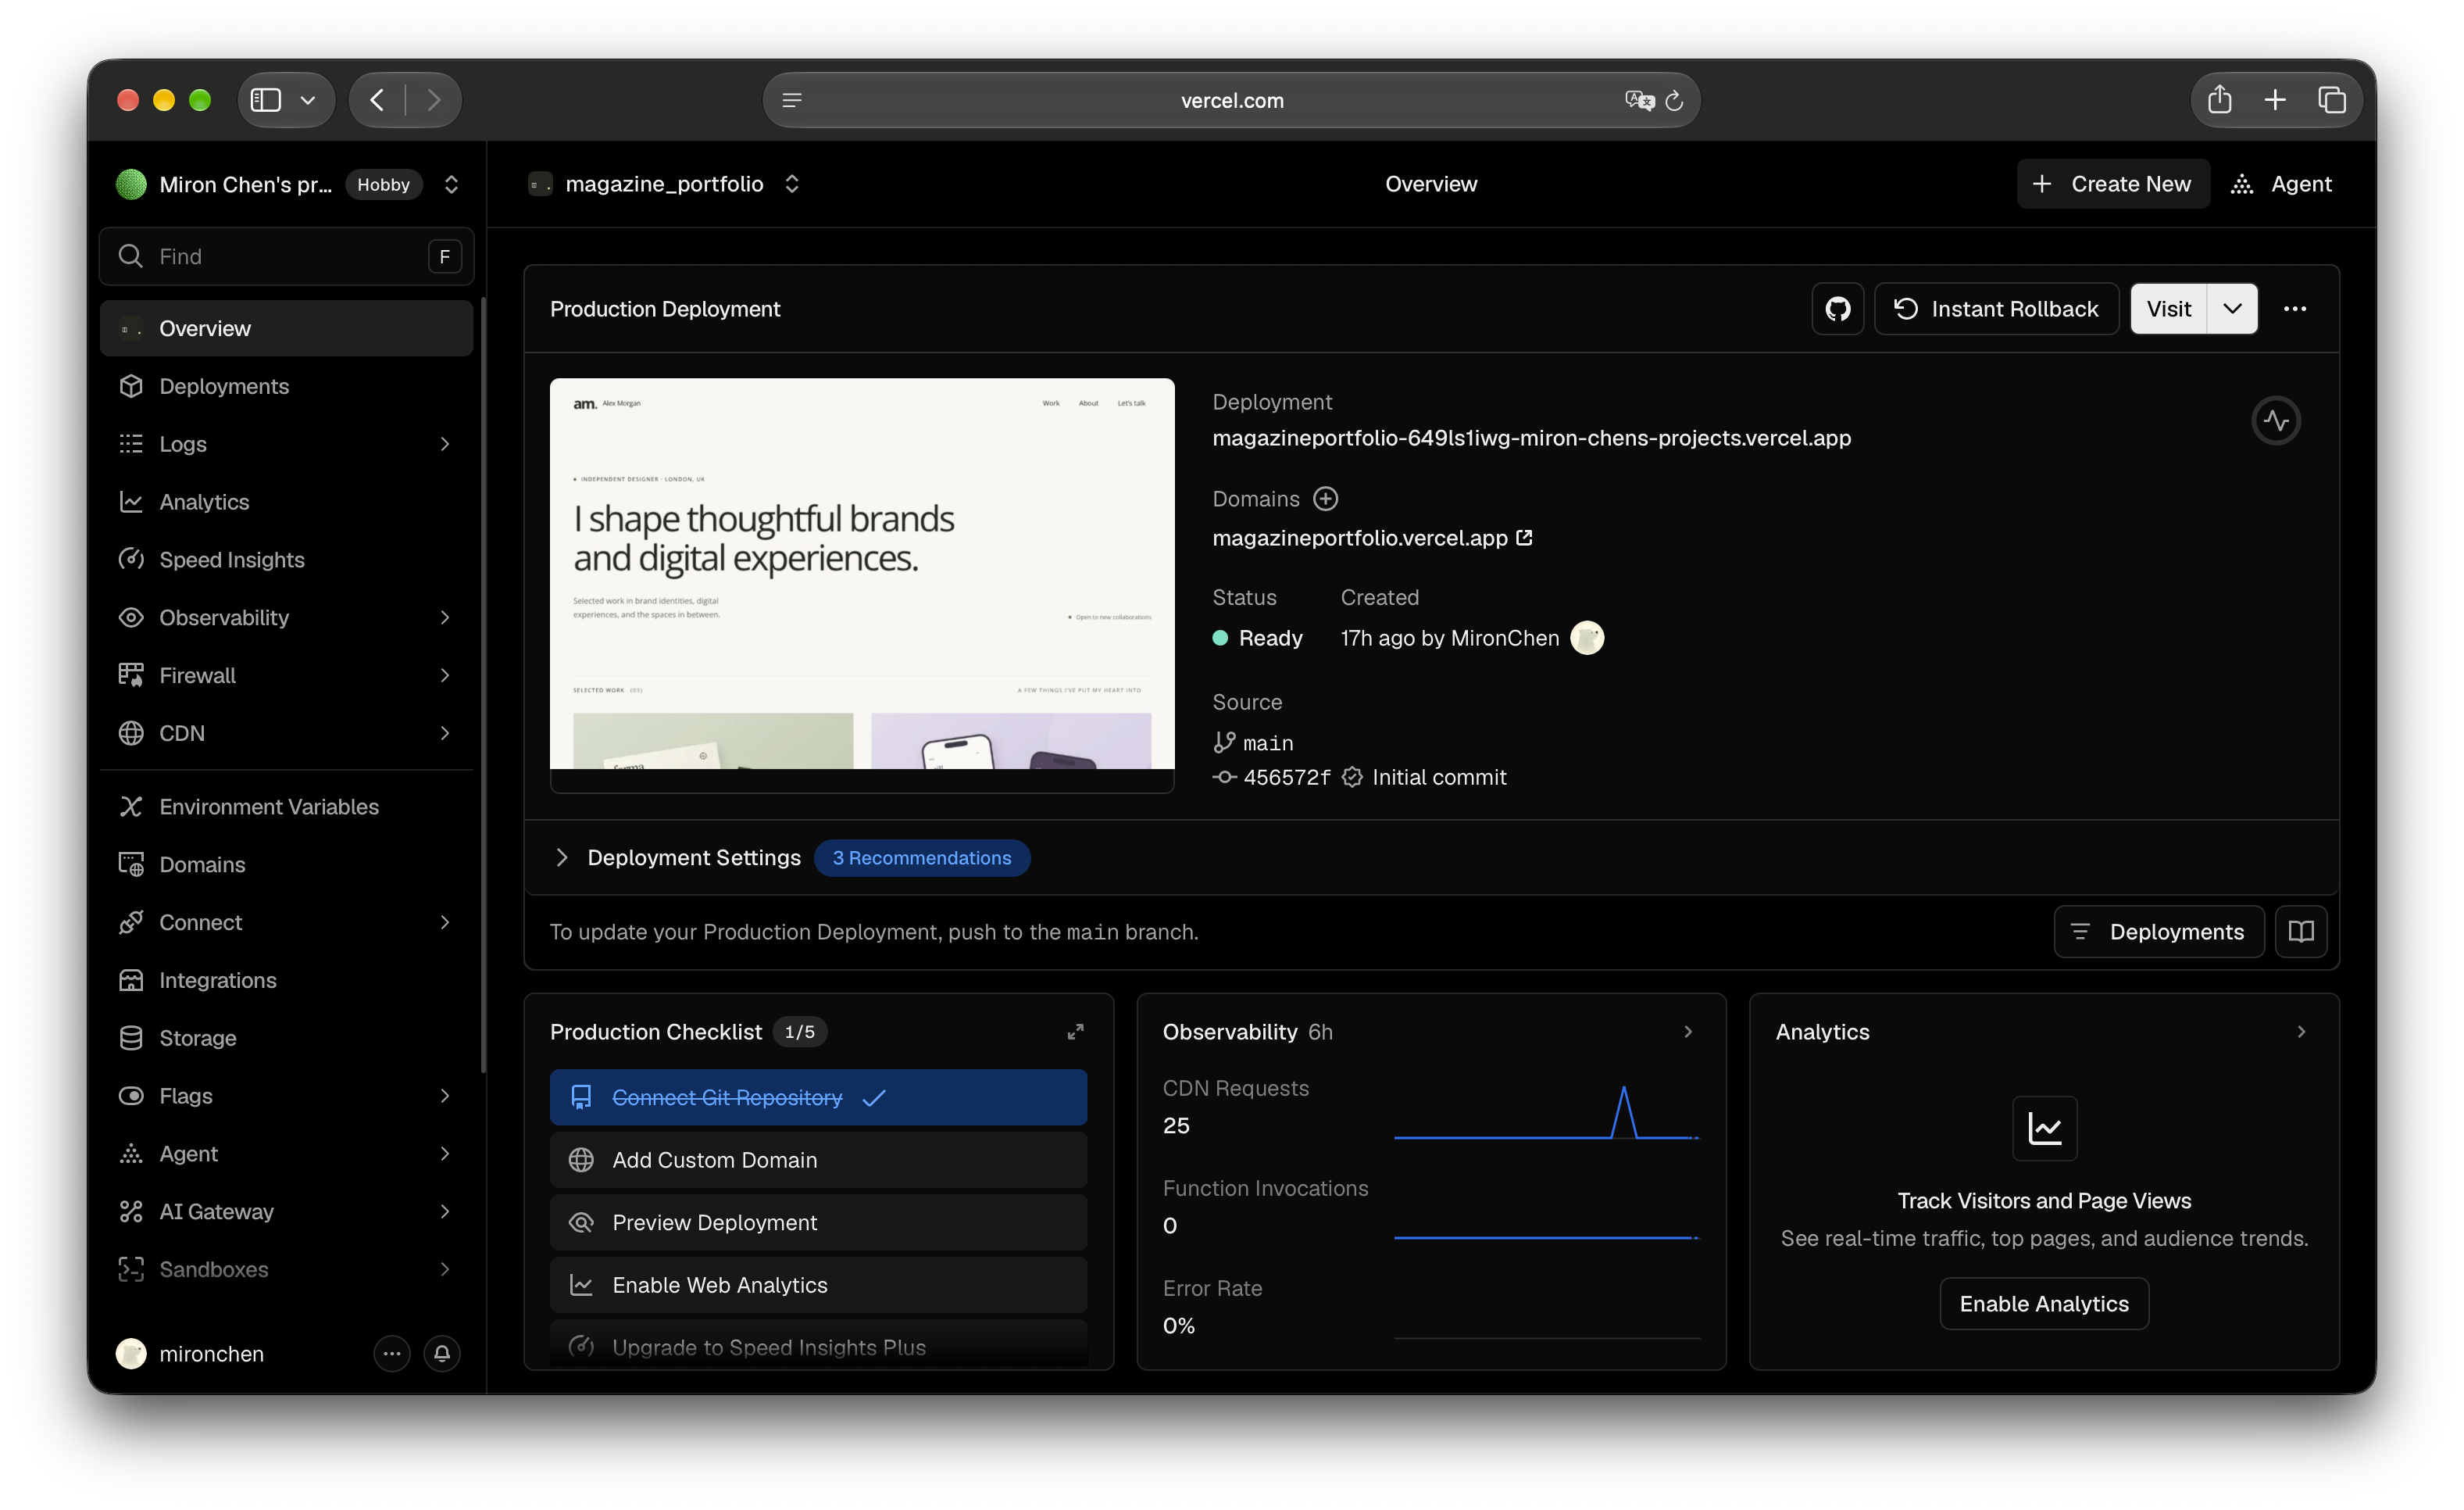Click the translate icon in address bar

click(x=1639, y=101)
